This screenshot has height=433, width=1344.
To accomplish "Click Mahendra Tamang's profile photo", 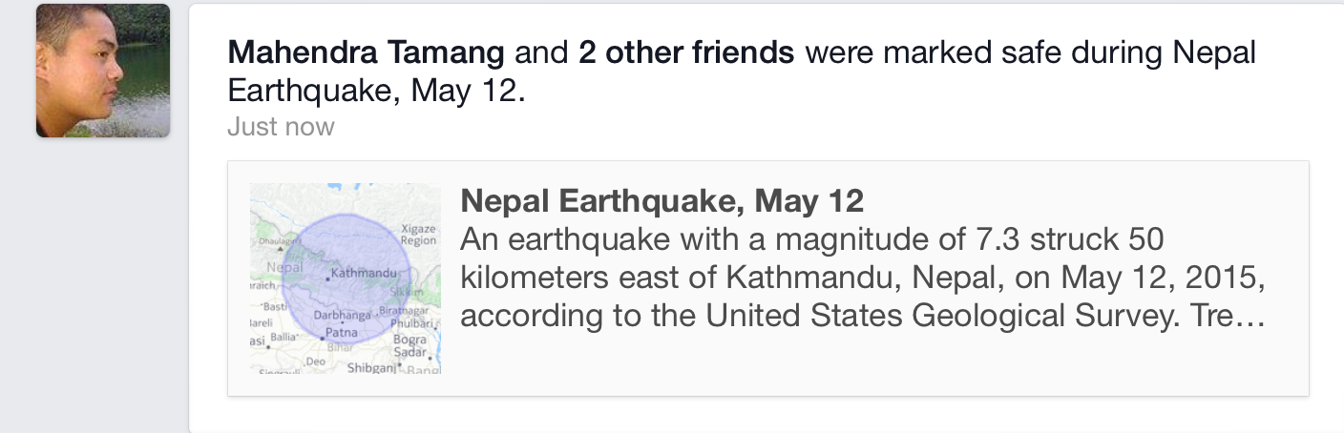I will coord(103,71).
